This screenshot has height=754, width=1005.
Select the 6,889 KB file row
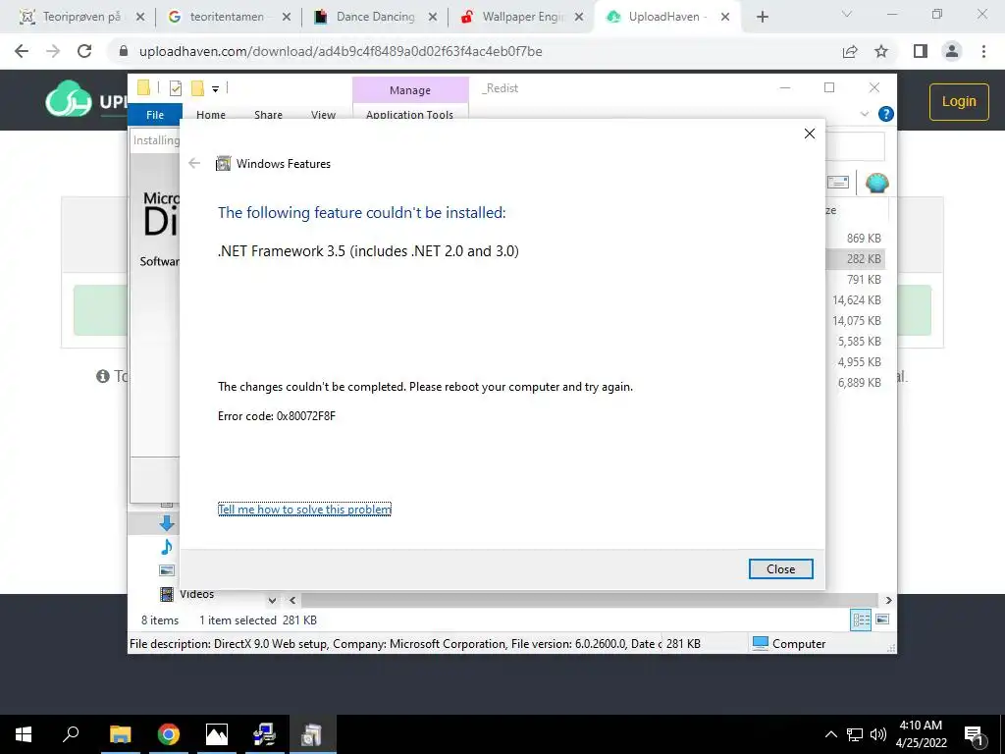856,382
